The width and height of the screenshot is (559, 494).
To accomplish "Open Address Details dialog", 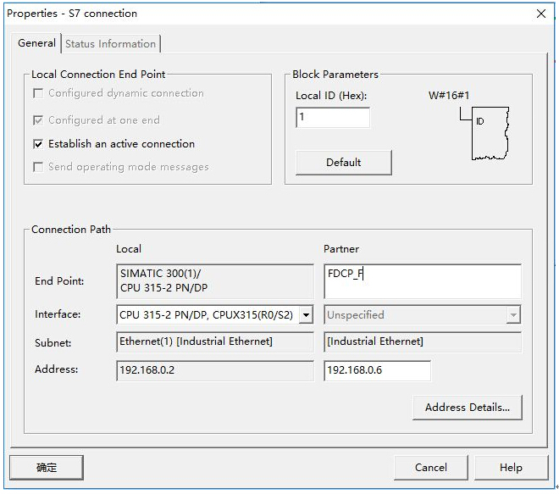I will coord(468,408).
